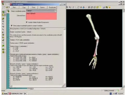Click results pane scroll-up arrow
The image size is (126, 95).
point(64,29)
